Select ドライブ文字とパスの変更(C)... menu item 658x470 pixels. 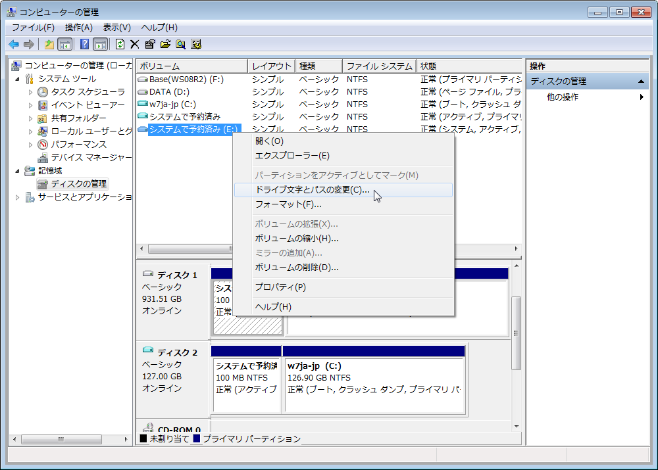pyautogui.click(x=343, y=190)
